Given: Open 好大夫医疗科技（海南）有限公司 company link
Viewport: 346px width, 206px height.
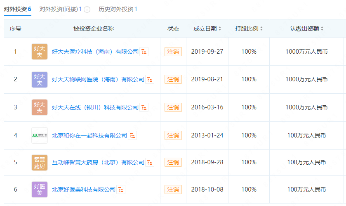Looking at the screenshot, I should [x=95, y=52].
